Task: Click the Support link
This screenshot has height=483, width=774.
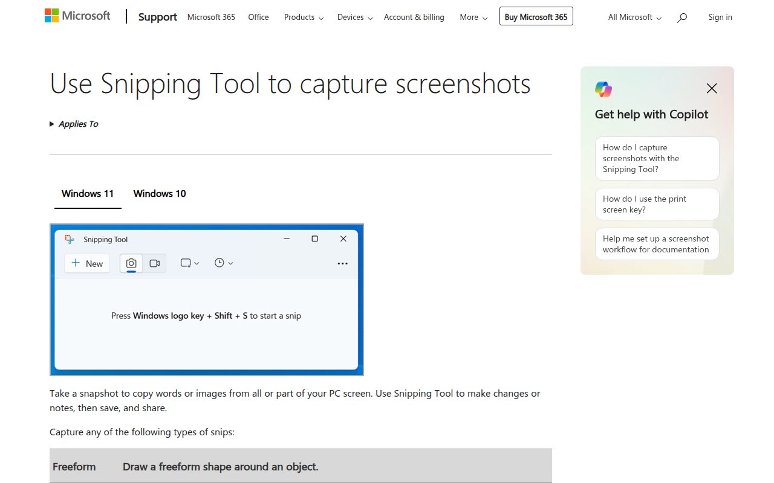Action: pos(158,17)
